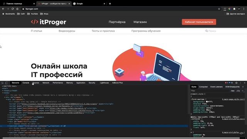
Task: Activate the DevTools inspect element picker
Action: pos(2,83)
